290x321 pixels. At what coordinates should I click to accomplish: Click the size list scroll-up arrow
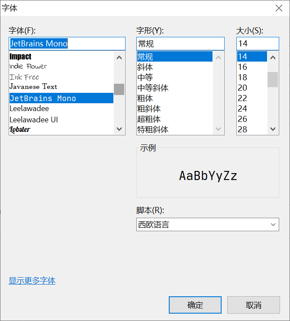point(272,57)
